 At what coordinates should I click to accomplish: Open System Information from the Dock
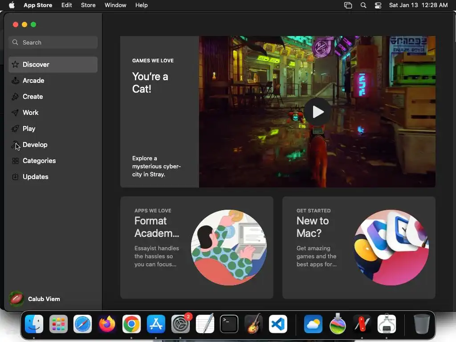(x=387, y=324)
